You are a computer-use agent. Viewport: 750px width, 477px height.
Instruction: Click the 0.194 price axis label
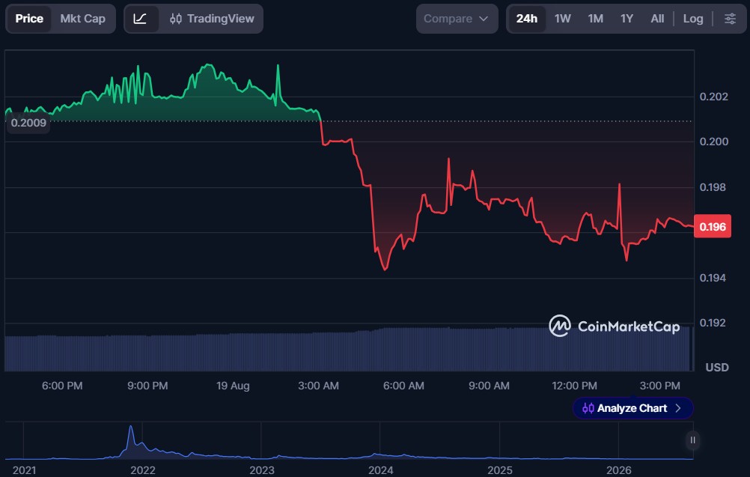(x=713, y=278)
